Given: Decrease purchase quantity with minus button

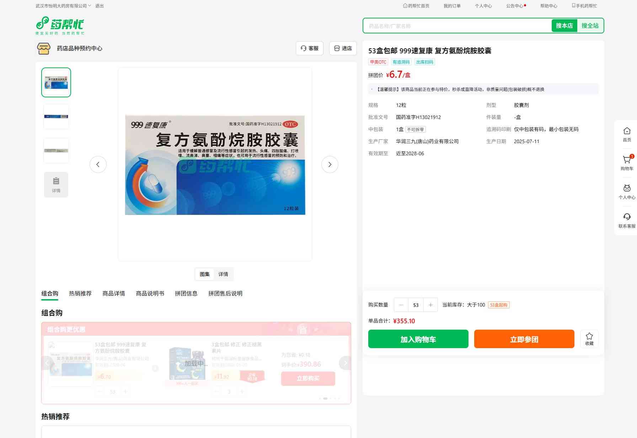Looking at the screenshot, I should click(x=401, y=305).
